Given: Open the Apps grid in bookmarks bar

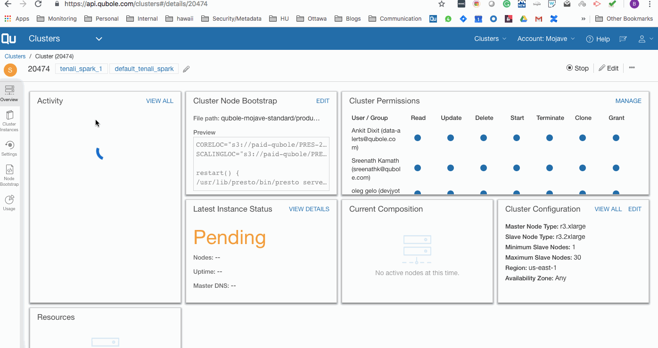Looking at the screenshot, I should tap(16, 19).
